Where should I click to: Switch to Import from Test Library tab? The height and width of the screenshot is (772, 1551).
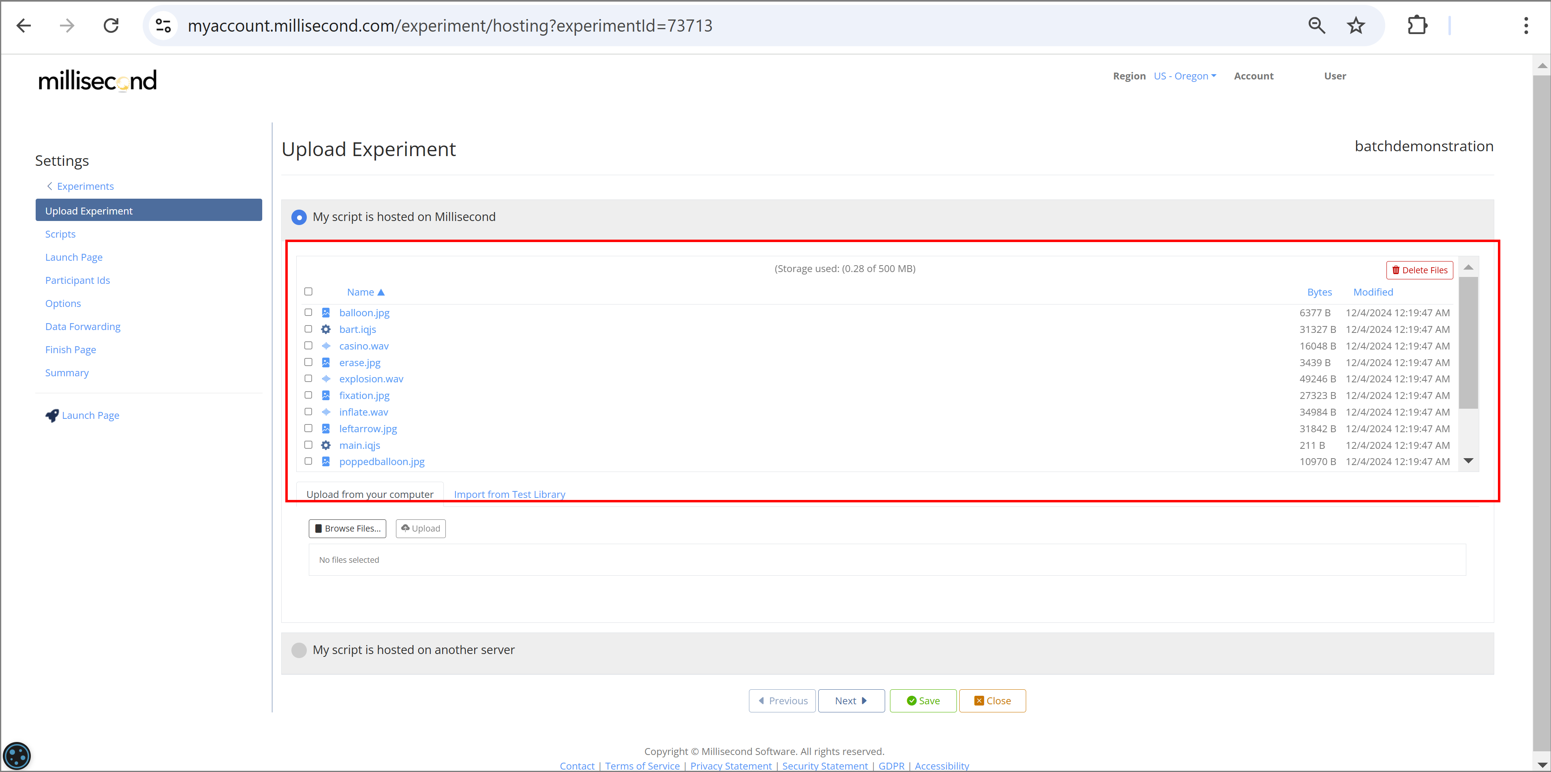coord(509,494)
